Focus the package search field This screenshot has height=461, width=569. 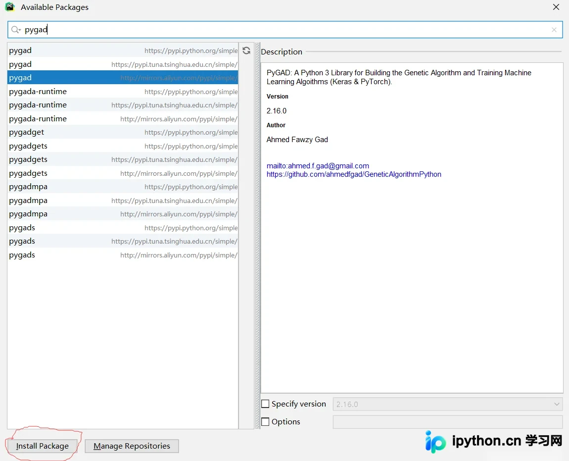pos(285,30)
